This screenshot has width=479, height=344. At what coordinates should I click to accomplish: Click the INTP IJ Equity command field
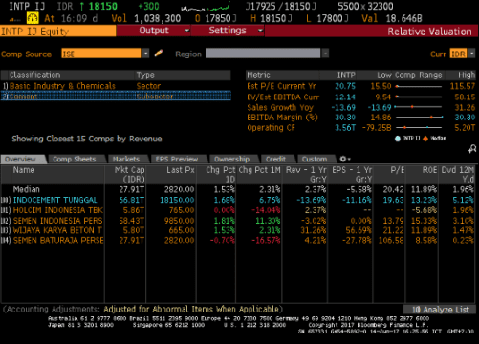[58, 31]
